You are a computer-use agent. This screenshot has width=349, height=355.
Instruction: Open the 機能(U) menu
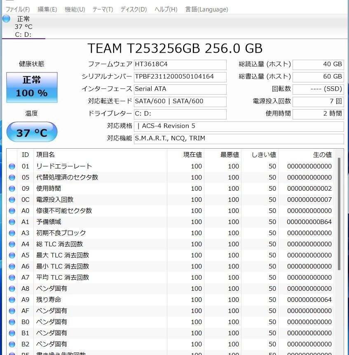point(75,9)
